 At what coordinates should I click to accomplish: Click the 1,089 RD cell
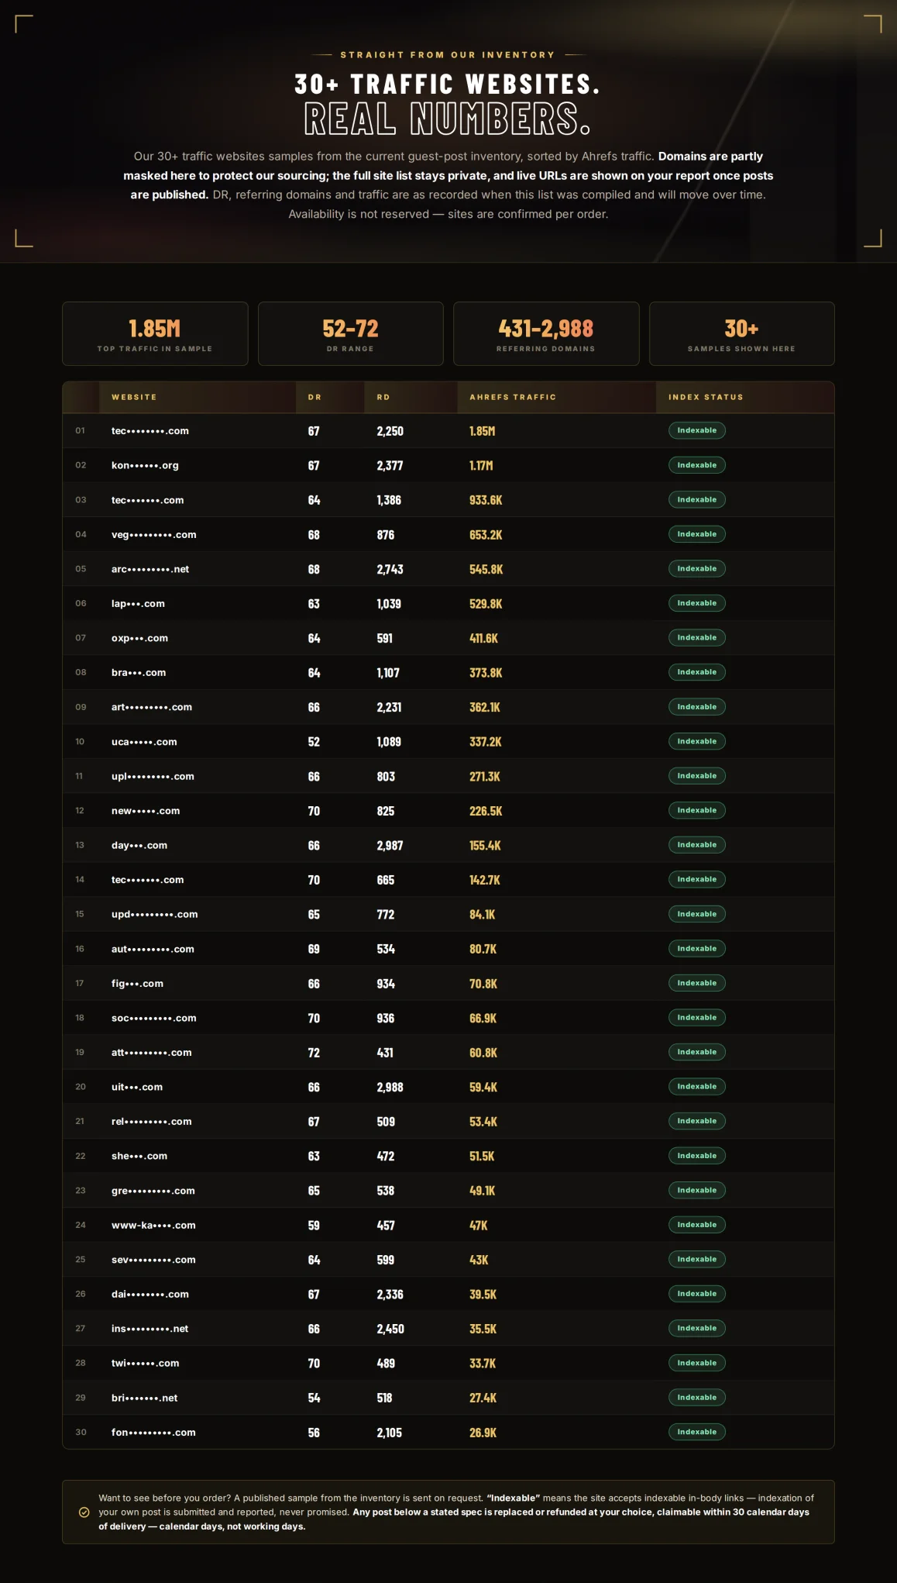[389, 742]
